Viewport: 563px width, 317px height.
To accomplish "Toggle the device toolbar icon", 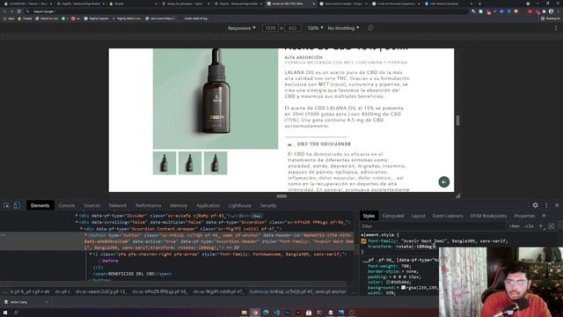I will [17, 205].
